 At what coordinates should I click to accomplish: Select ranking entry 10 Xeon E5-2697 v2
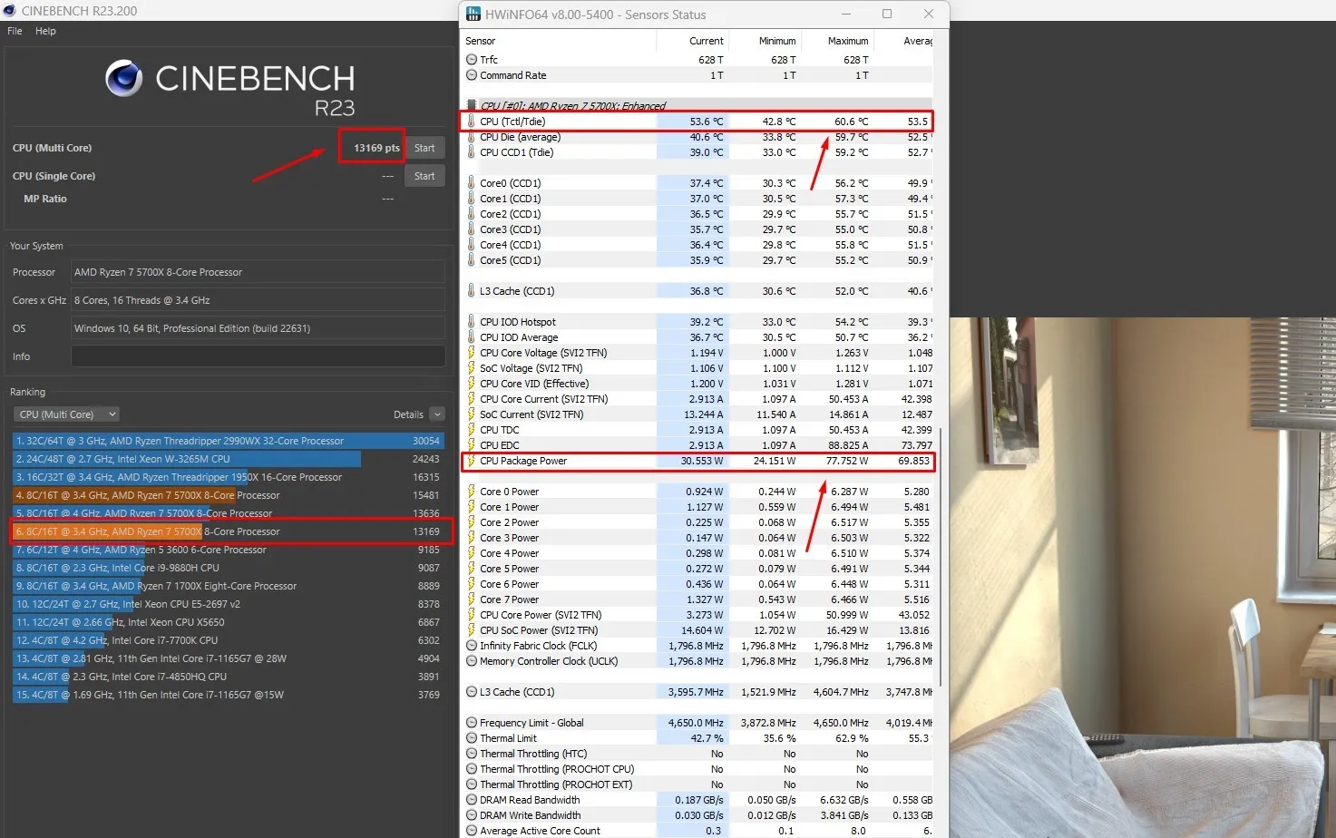228,604
